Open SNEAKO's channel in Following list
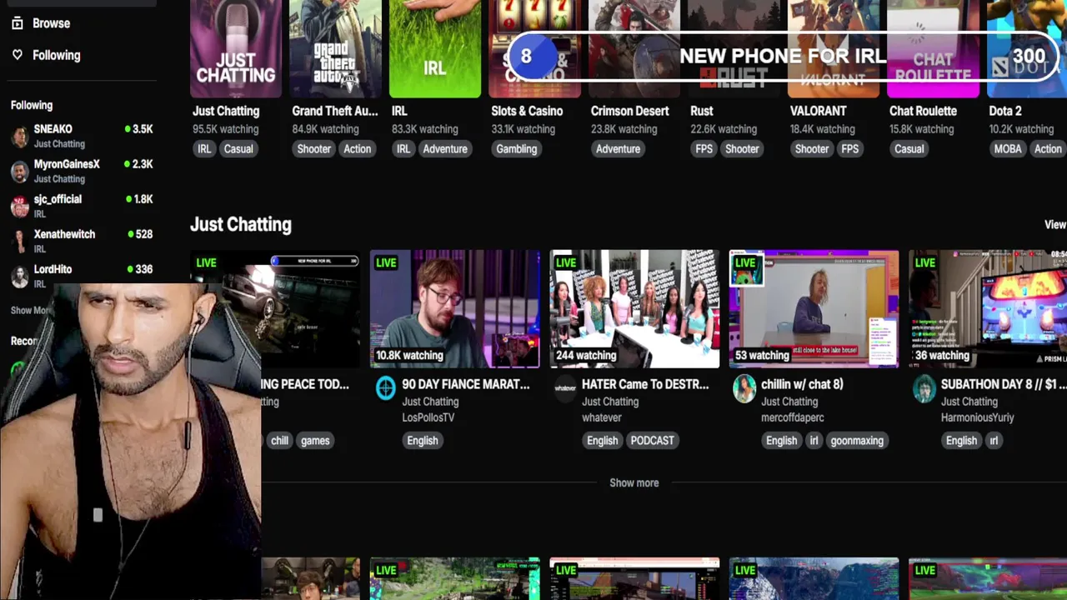 point(82,136)
